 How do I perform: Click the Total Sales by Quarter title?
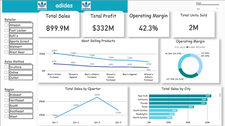point(83,89)
